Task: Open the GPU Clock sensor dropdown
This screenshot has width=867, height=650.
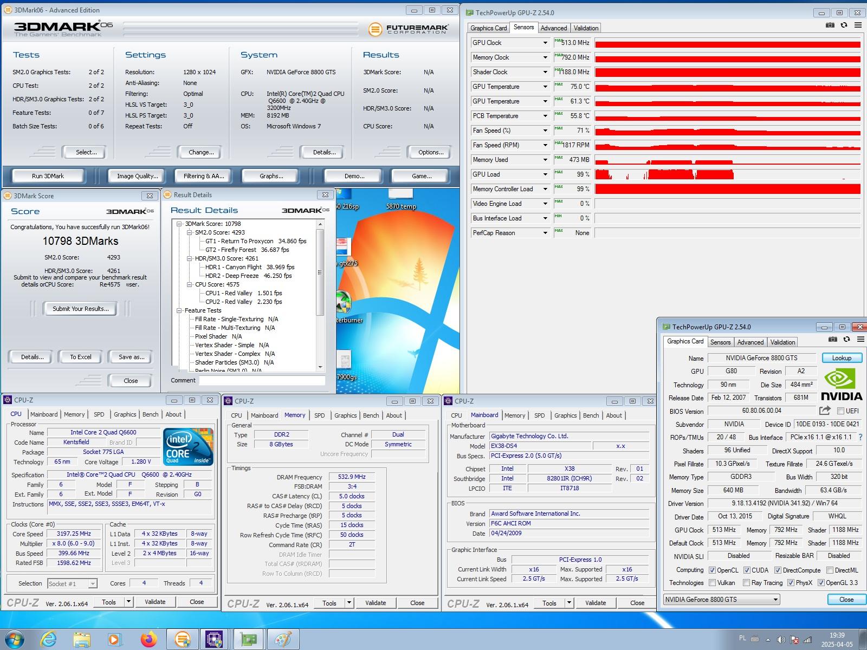Action: [x=545, y=43]
